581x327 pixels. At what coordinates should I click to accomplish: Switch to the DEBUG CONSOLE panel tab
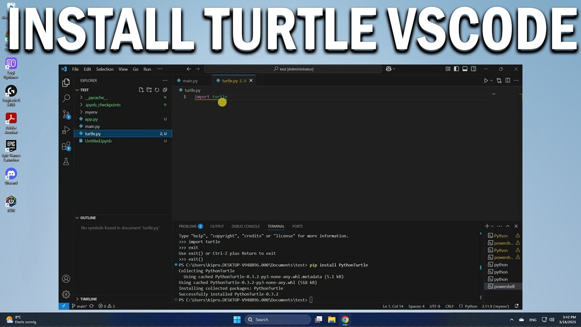pyautogui.click(x=246, y=226)
